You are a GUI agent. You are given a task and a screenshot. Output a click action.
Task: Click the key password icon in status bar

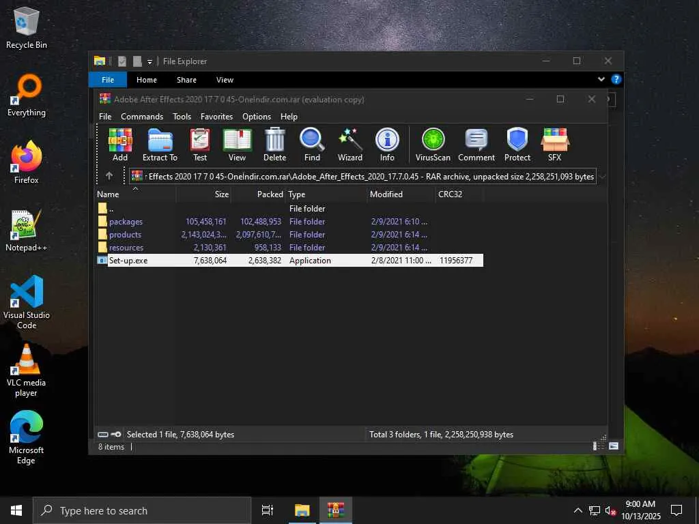(x=116, y=435)
